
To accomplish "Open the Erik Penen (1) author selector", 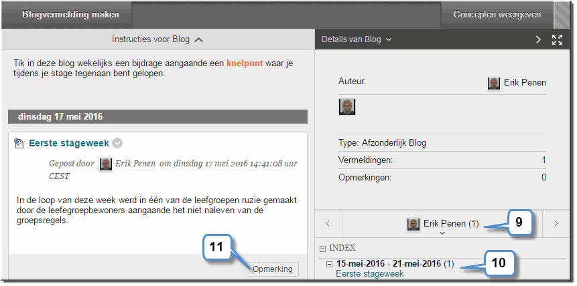I will (443, 225).
